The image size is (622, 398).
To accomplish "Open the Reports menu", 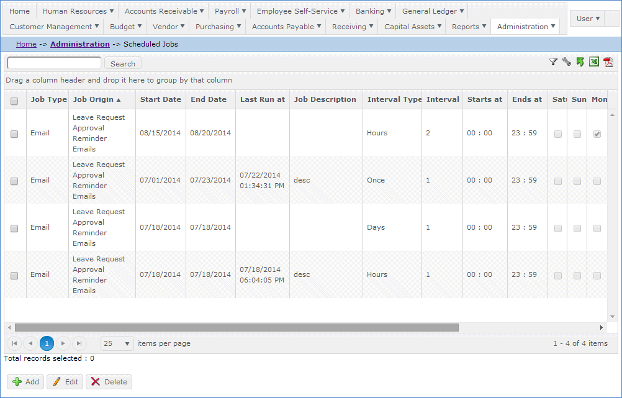I will click(469, 27).
